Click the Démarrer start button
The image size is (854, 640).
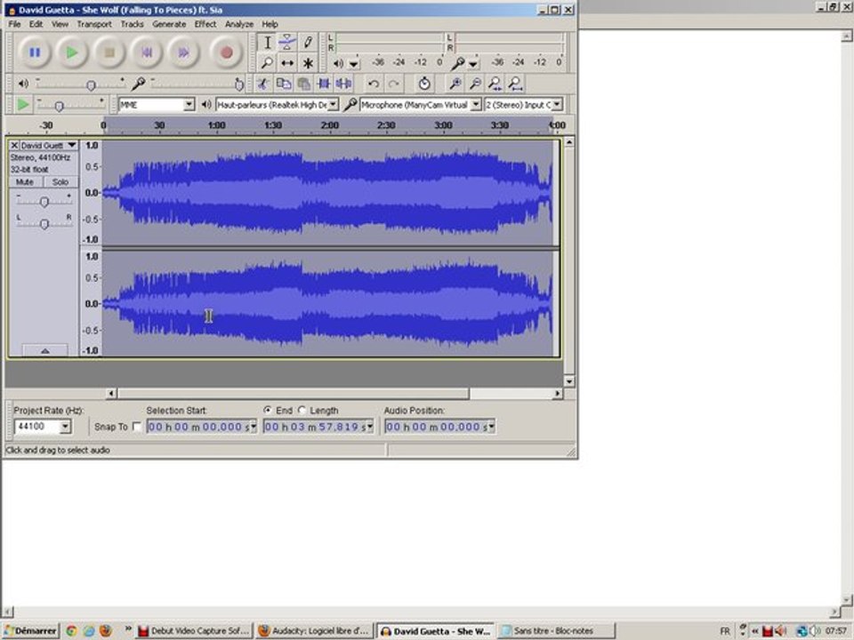[30, 631]
